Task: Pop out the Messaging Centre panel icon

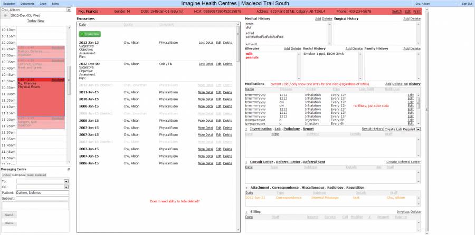Action: pyautogui.click(x=69, y=169)
